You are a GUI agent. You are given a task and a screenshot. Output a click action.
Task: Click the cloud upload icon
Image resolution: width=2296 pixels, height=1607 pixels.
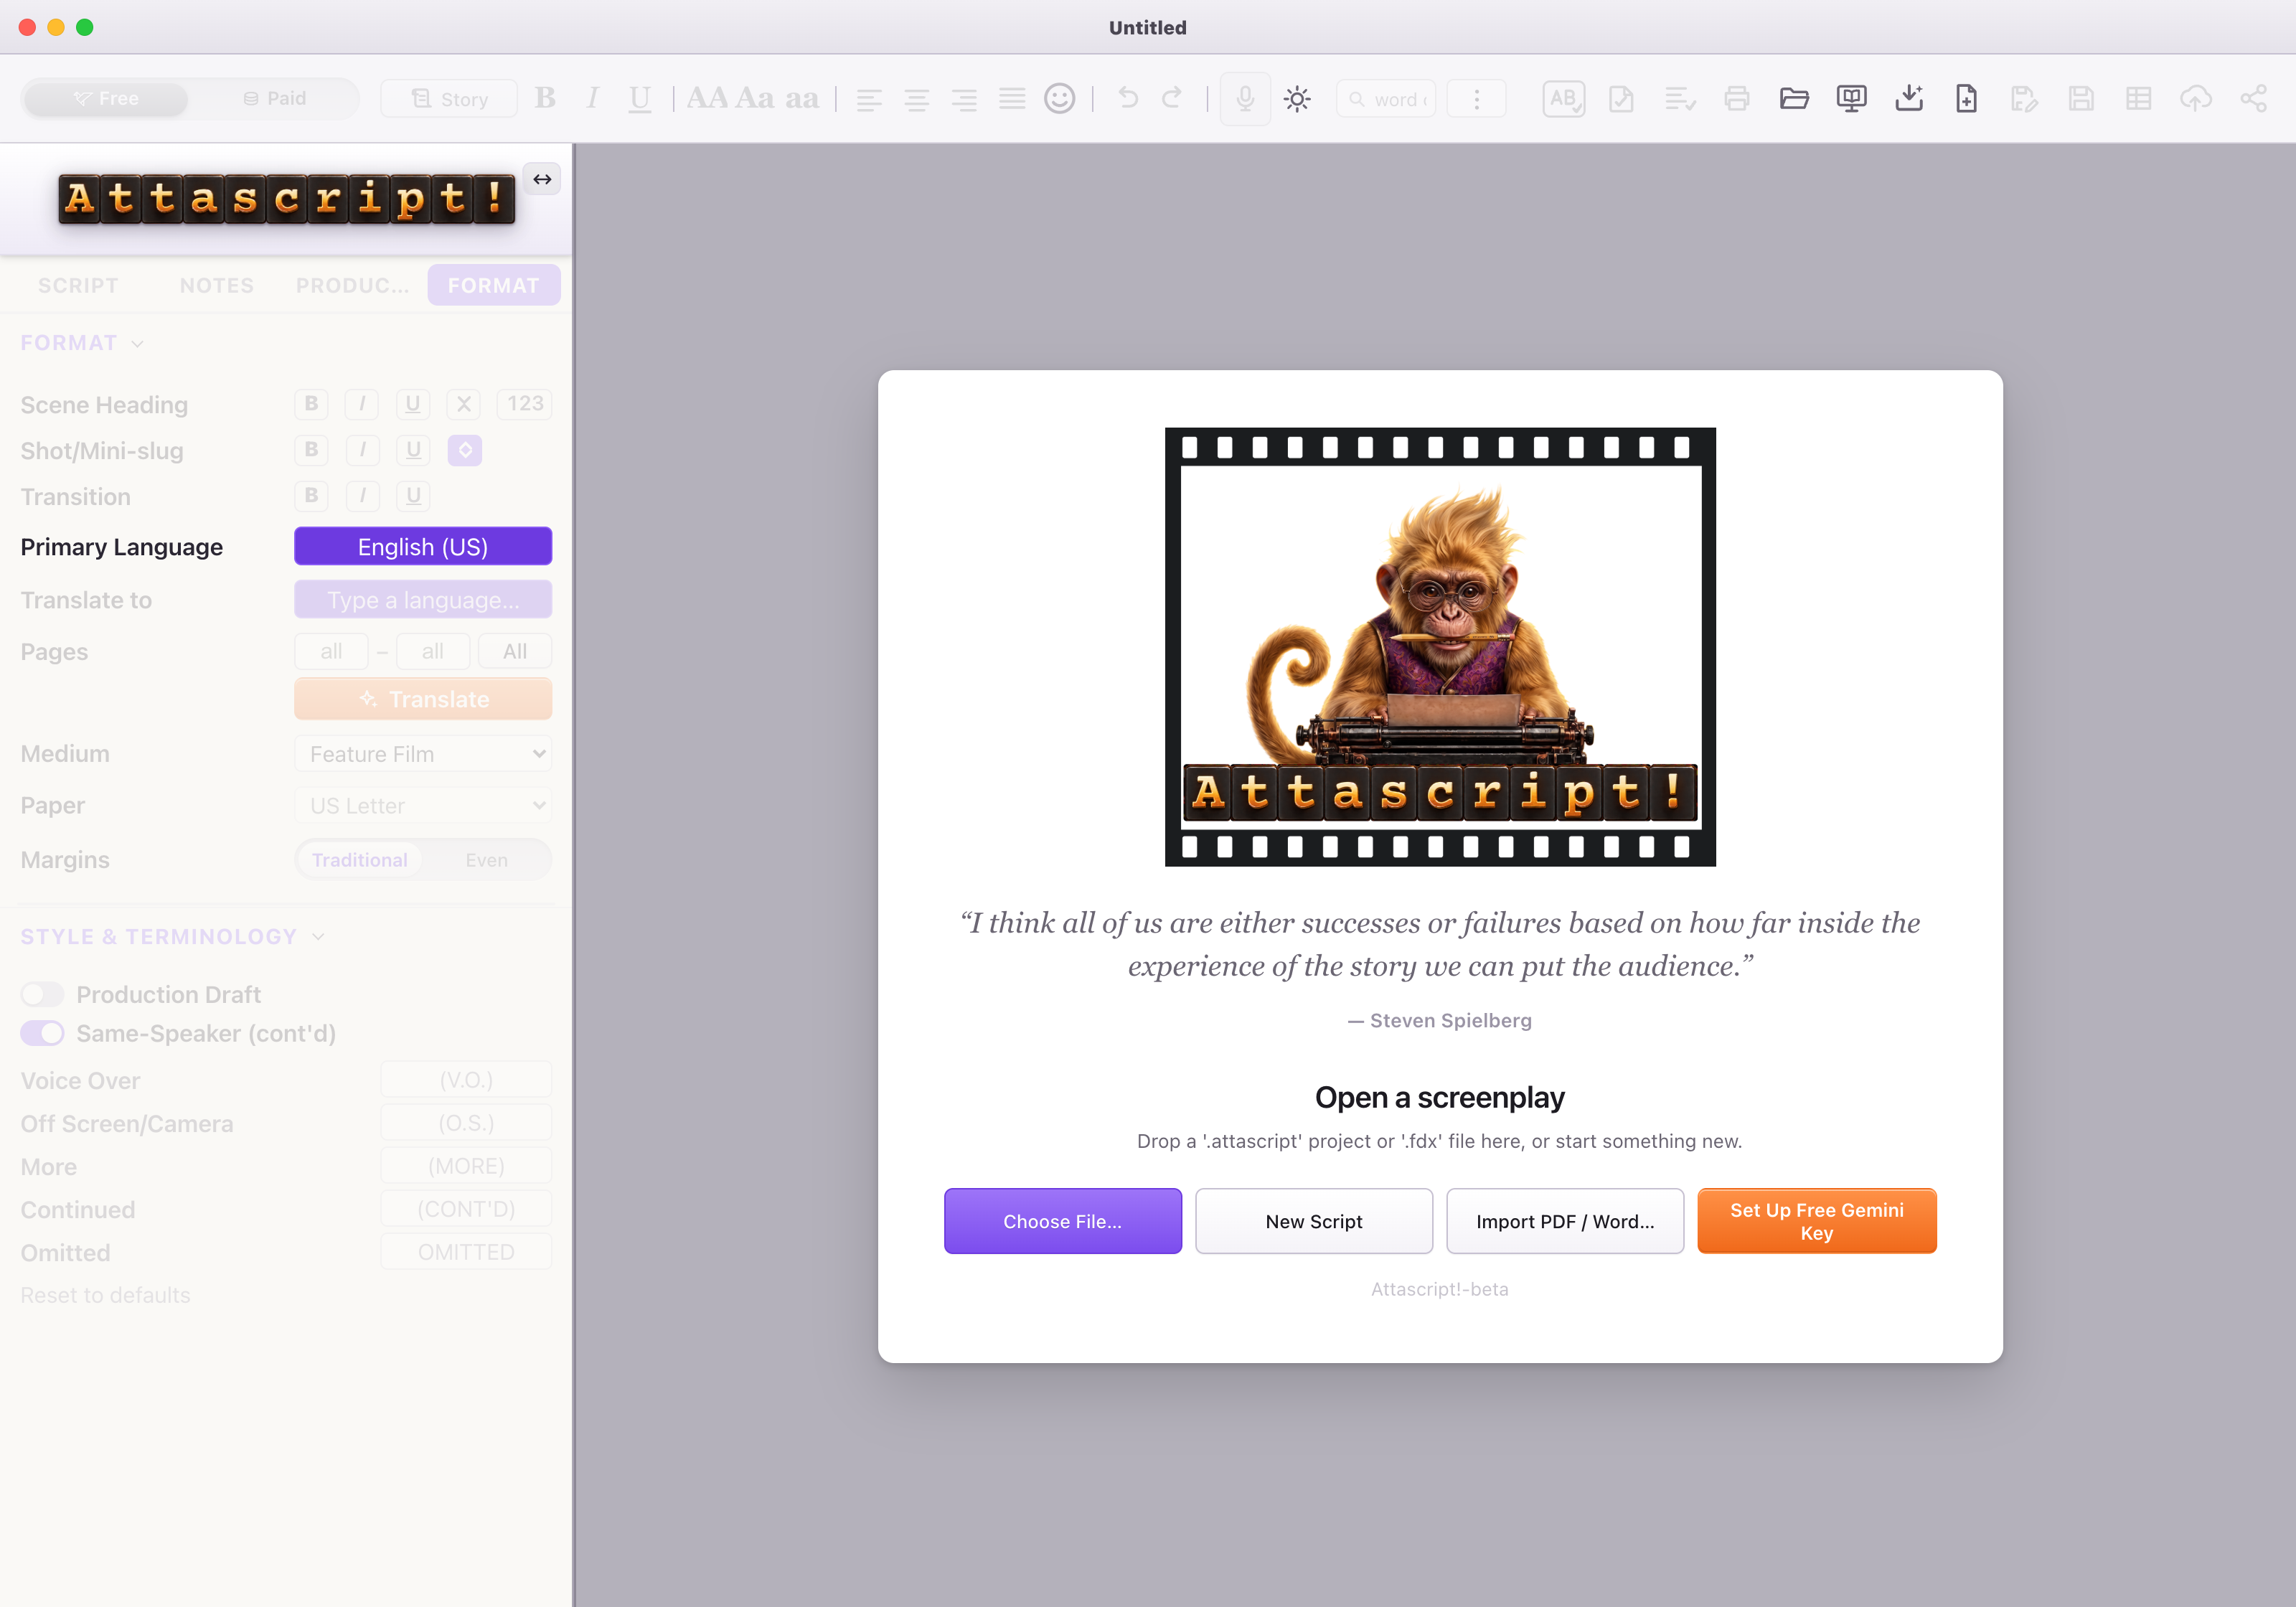tap(2196, 98)
